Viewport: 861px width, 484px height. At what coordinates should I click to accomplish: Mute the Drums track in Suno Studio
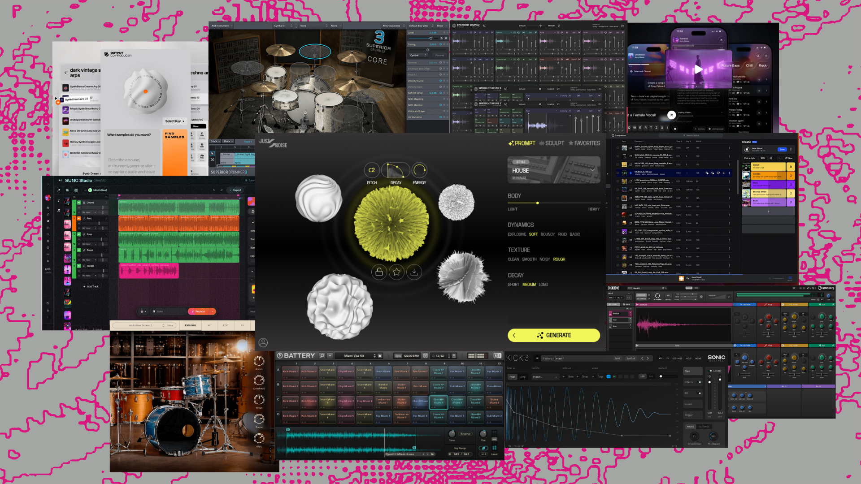[79, 203]
